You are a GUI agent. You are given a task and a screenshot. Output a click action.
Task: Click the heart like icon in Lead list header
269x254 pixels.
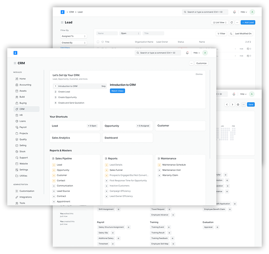tap(103, 42)
